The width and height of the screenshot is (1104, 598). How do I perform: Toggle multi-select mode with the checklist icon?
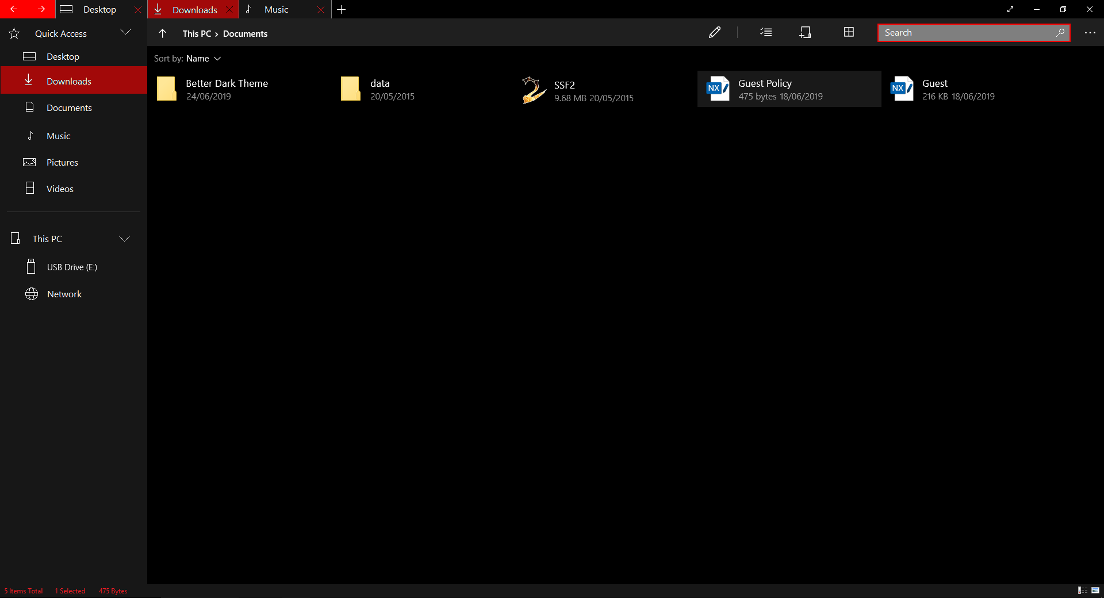click(x=766, y=32)
